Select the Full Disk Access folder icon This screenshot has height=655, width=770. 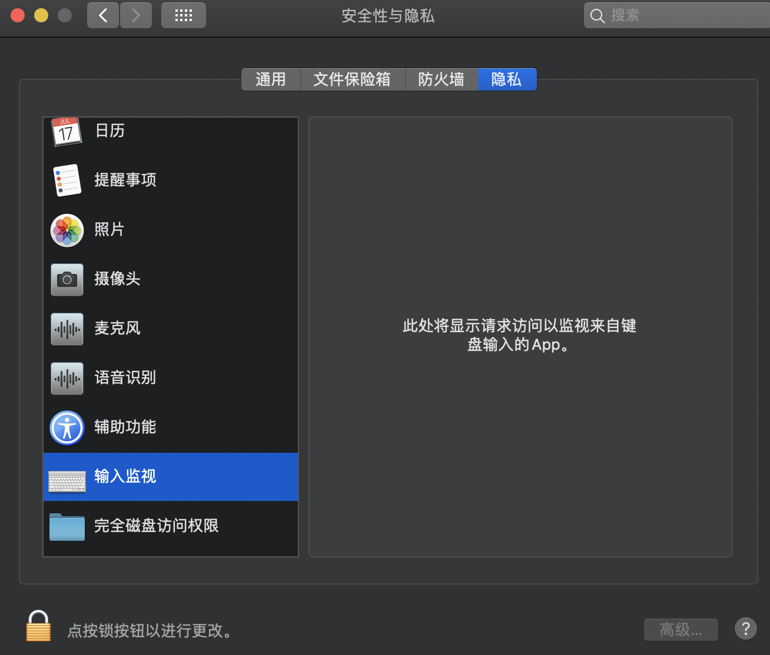67,526
